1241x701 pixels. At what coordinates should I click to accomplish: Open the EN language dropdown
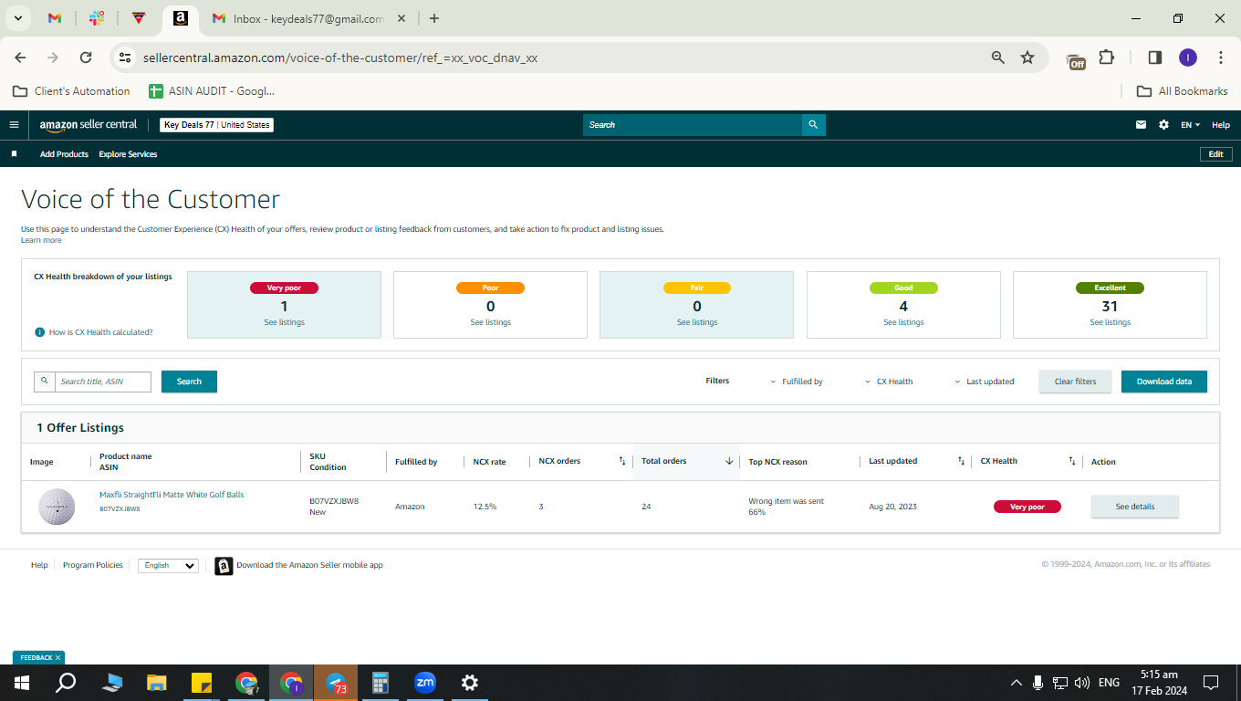coord(1191,125)
